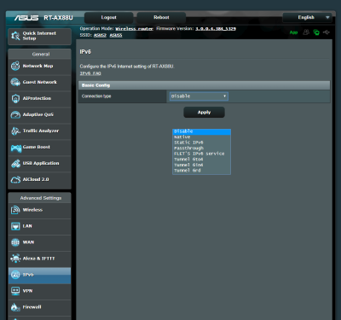341x320 pixels.
Task: Select Tunnel 6to4 option
Action: tap(201, 160)
